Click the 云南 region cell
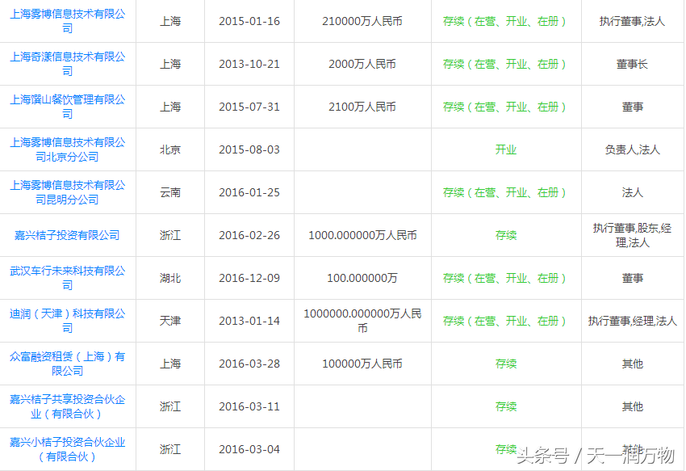 170,192
